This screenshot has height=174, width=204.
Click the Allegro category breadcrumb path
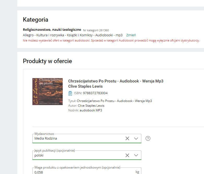[x=73, y=35]
